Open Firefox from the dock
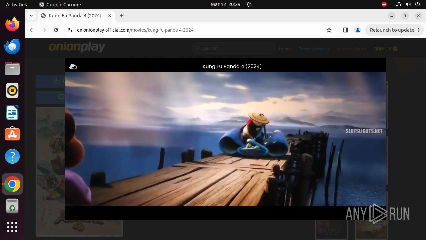The image size is (426, 240). point(12,25)
